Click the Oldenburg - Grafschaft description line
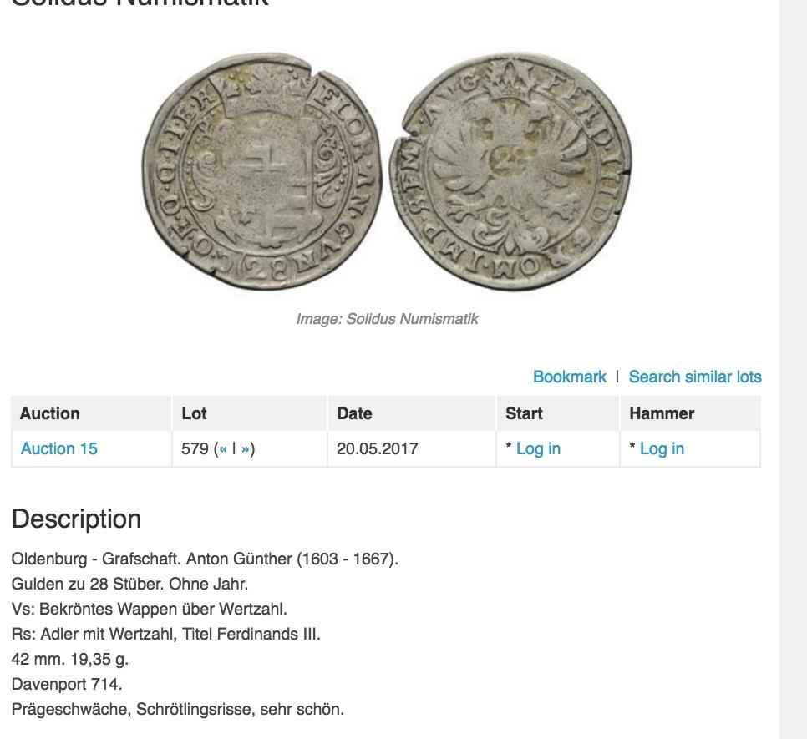This screenshot has height=739, width=807. [x=205, y=559]
